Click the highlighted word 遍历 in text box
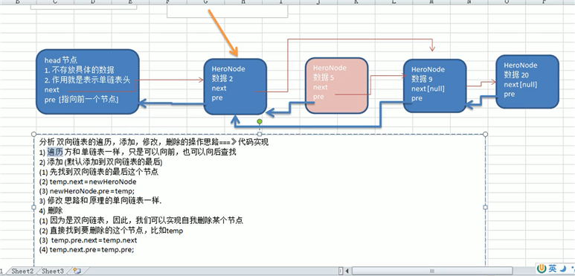575x276 pixels. [x=55, y=152]
